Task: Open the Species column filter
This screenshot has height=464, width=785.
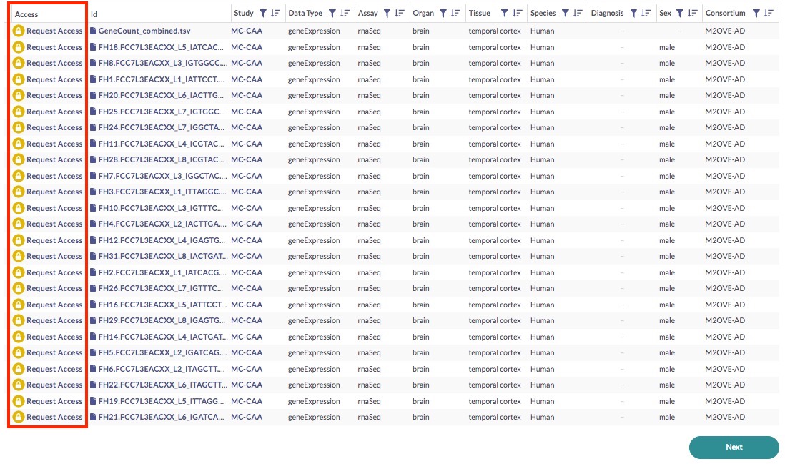Action: (x=566, y=14)
